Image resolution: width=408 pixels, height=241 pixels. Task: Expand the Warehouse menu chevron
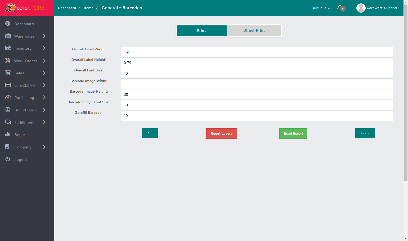point(44,36)
